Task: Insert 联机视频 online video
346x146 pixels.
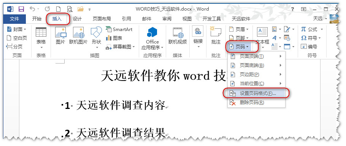Action: click(x=178, y=36)
